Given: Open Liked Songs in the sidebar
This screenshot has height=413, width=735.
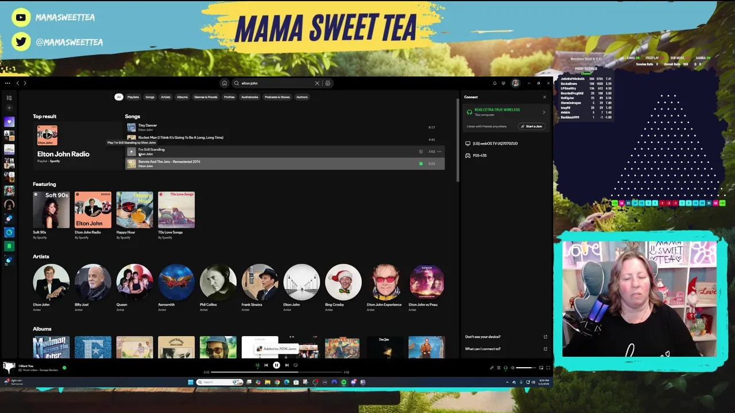Looking at the screenshot, I should click(9, 122).
